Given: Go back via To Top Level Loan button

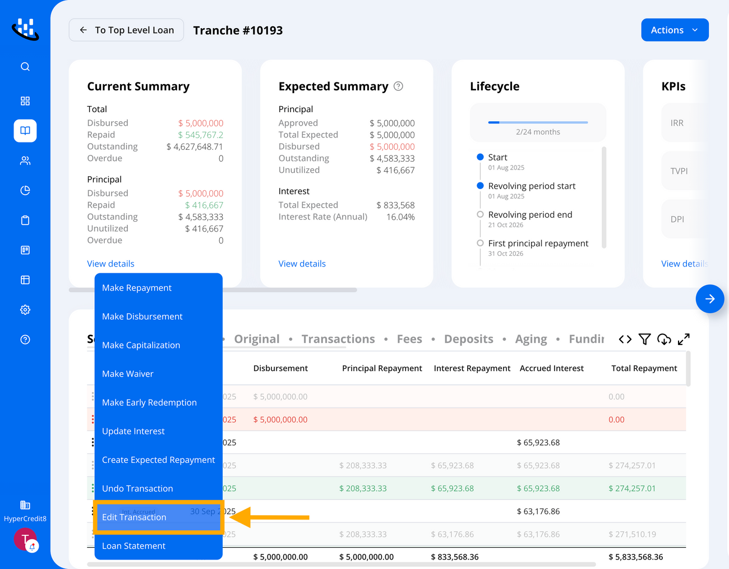Looking at the screenshot, I should [x=126, y=30].
